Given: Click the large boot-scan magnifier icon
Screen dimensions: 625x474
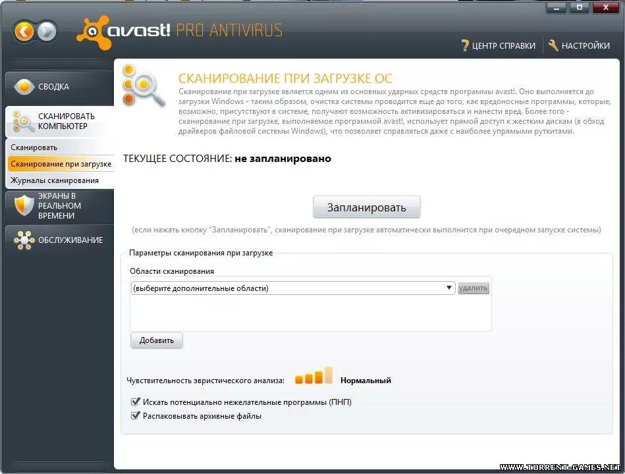Looking at the screenshot, I should (144, 86).
